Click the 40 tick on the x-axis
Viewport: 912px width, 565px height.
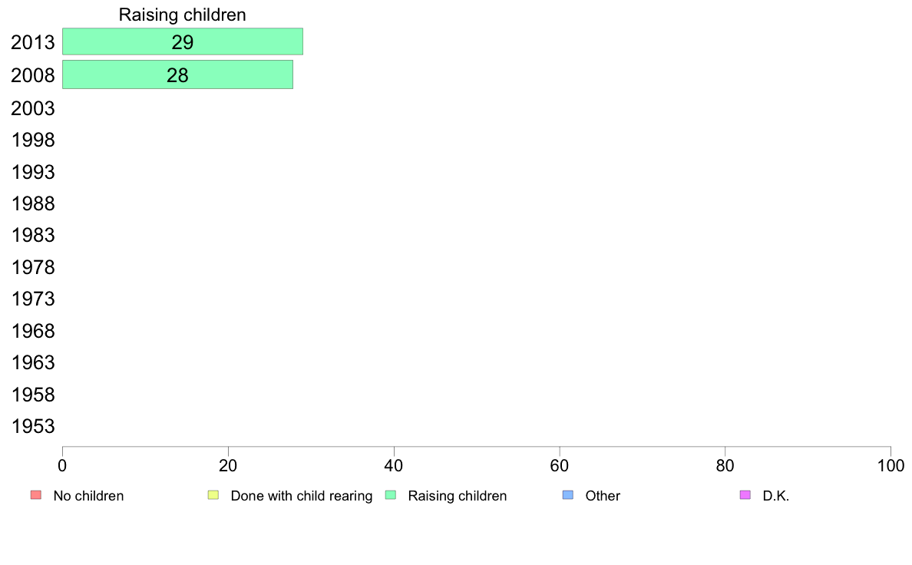click(x=394, y=465)
